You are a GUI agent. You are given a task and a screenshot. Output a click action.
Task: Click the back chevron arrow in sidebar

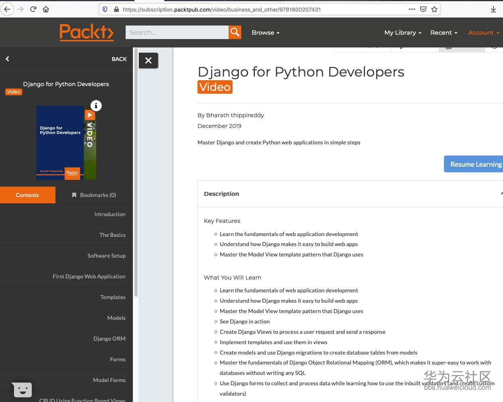(8, 59)
